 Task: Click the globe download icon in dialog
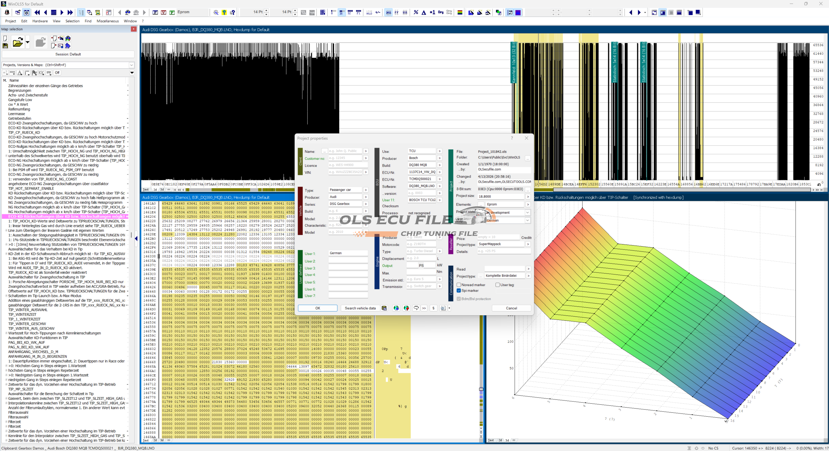point(396,308)
